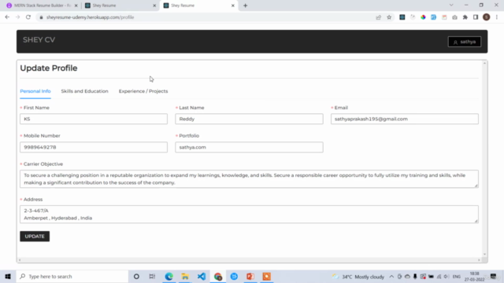This screenshot has width=504, height=283.
Task: Open Task View on the taskbar
Action: (x=152, y=276)
